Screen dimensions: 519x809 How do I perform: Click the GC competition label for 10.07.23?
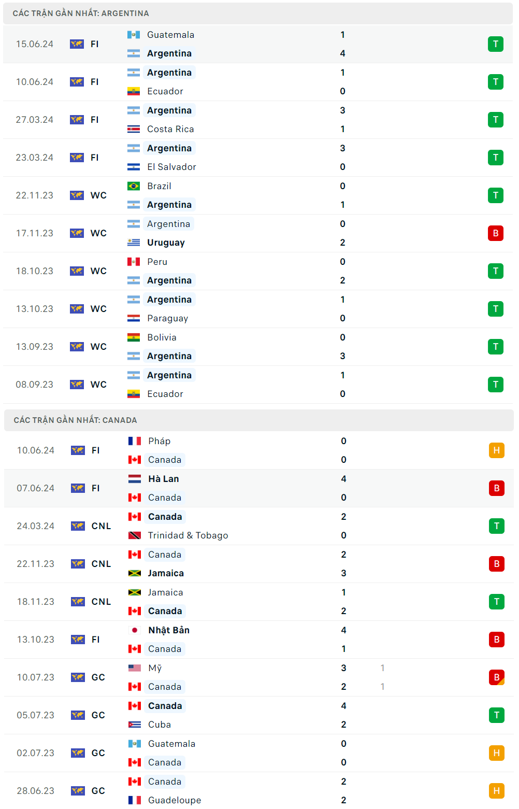click(x=98, y=677)
